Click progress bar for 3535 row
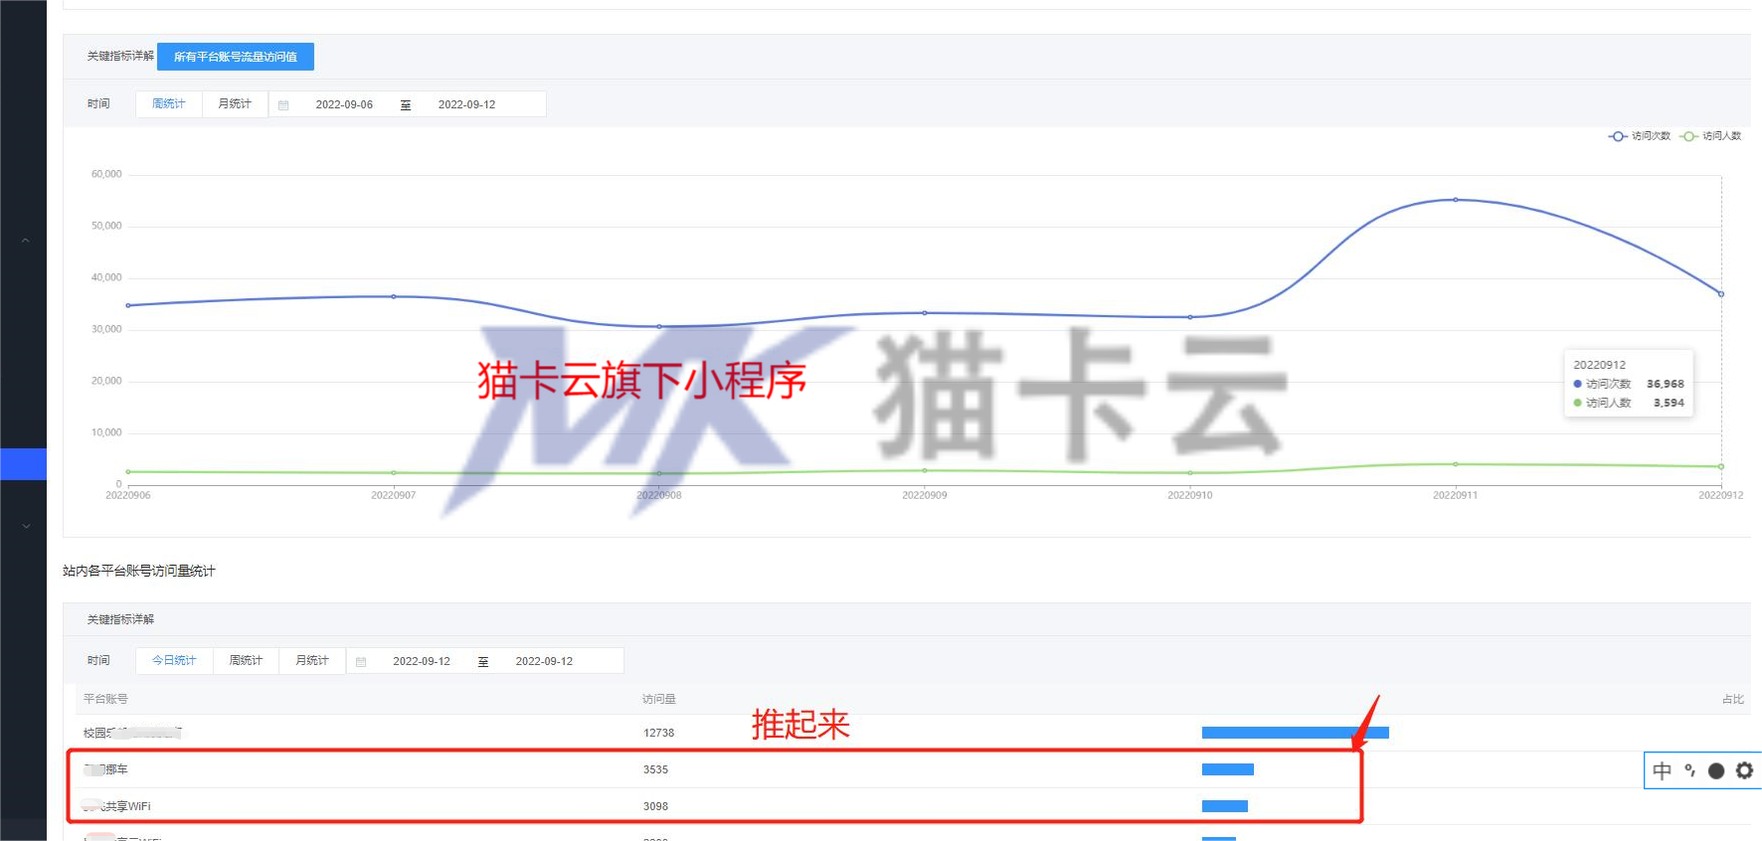Image resolution: width=1762 pixels, height=841 pixels. point(1228,769)
